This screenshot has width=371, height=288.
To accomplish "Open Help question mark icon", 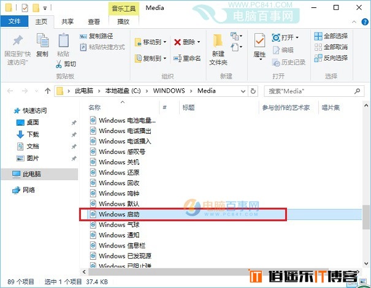I will [365, 22].
